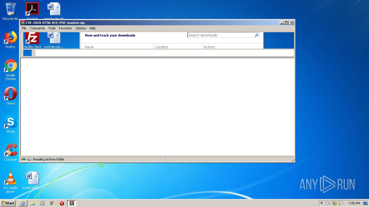Click the key password icon in status bar

(x=29, y=159)
